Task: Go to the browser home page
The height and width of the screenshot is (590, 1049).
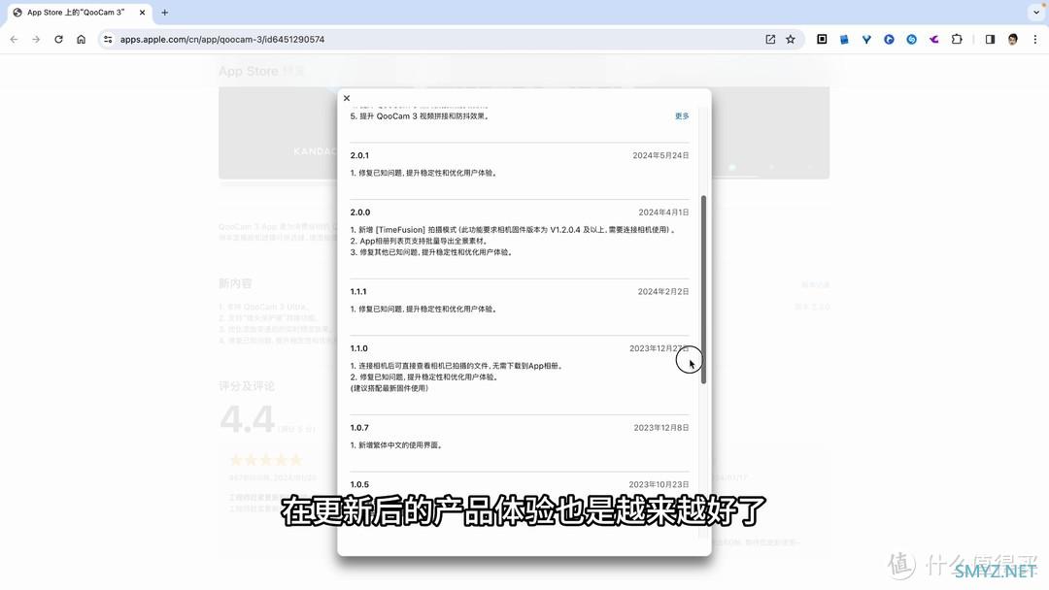Action: [x=81, y=40]
